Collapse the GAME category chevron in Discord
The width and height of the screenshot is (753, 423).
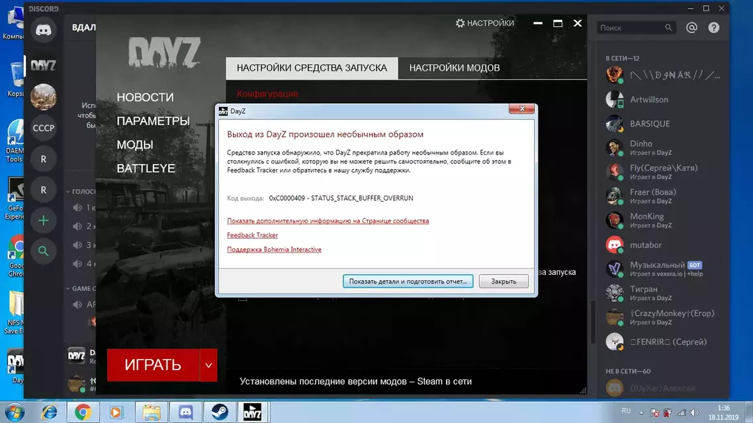(67, 289)
